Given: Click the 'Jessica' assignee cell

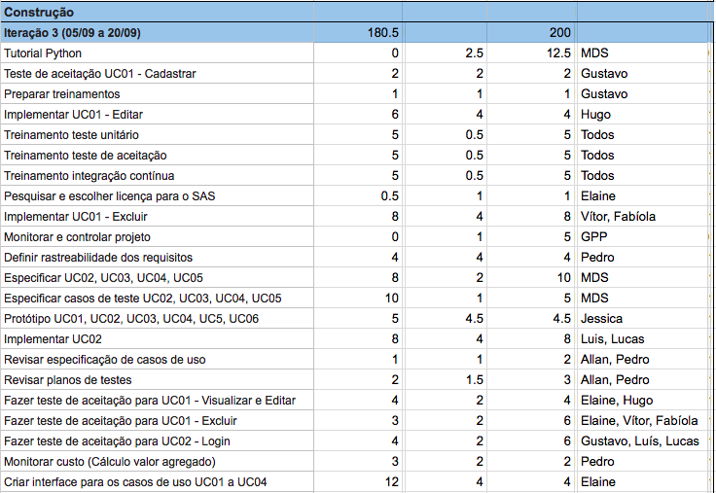Looking at the screenshot, I should coord(642,319).
